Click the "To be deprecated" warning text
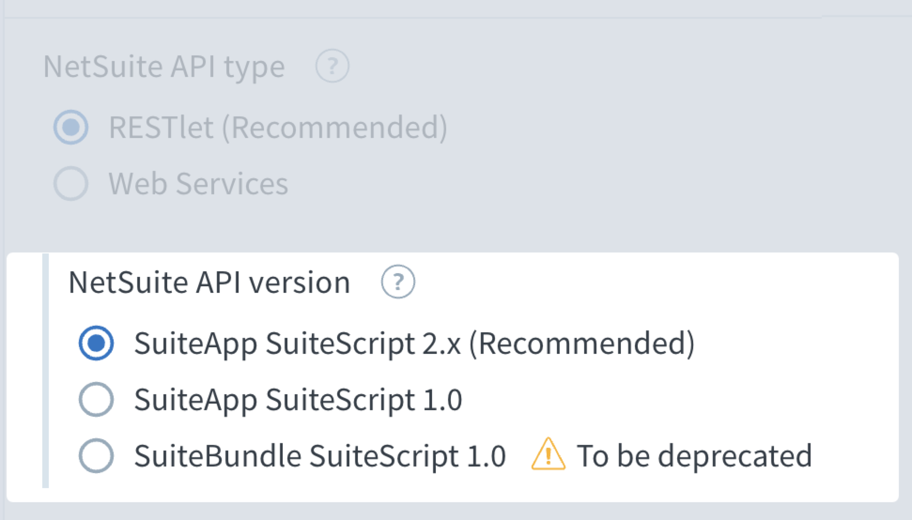This screenshot has height=520, width=912. 694,456
